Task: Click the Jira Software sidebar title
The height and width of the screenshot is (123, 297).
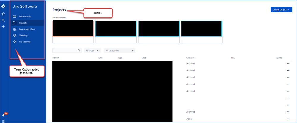Action: pyautogui.click(x=25, y=7)
